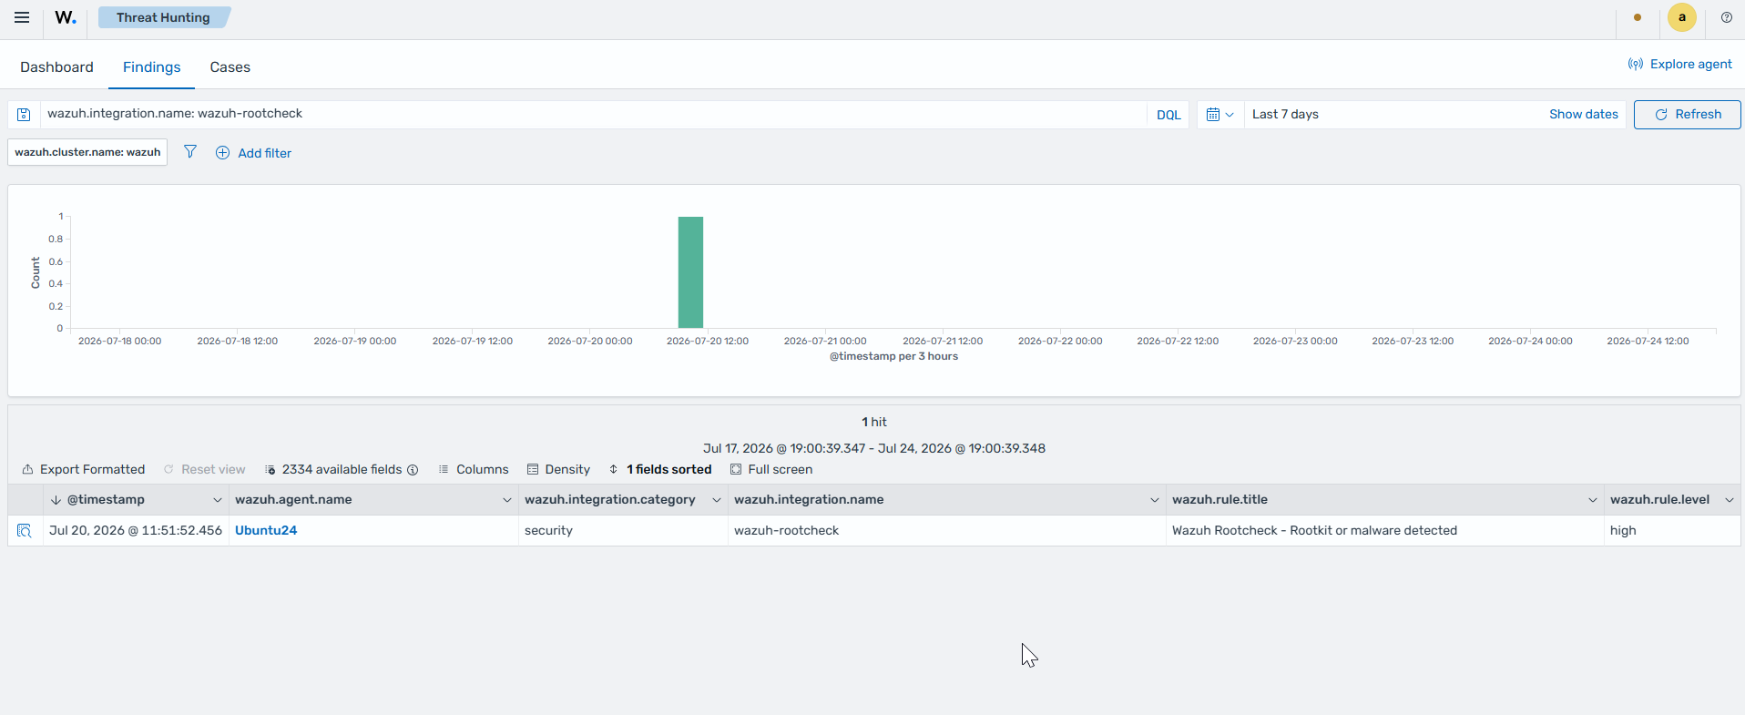Sort by the @timestamp column header
The width and height of the screenshot is (1745, 715).
(106, 499)
